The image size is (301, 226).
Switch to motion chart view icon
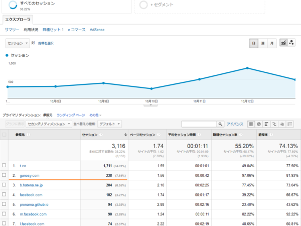click(291, 43)
